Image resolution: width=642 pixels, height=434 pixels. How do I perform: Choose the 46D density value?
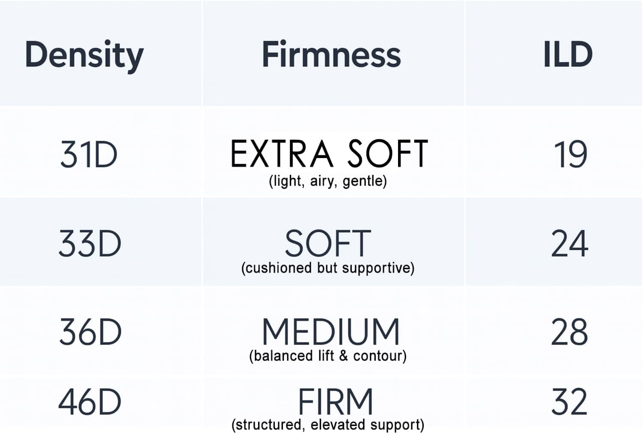tap(90, 402)
